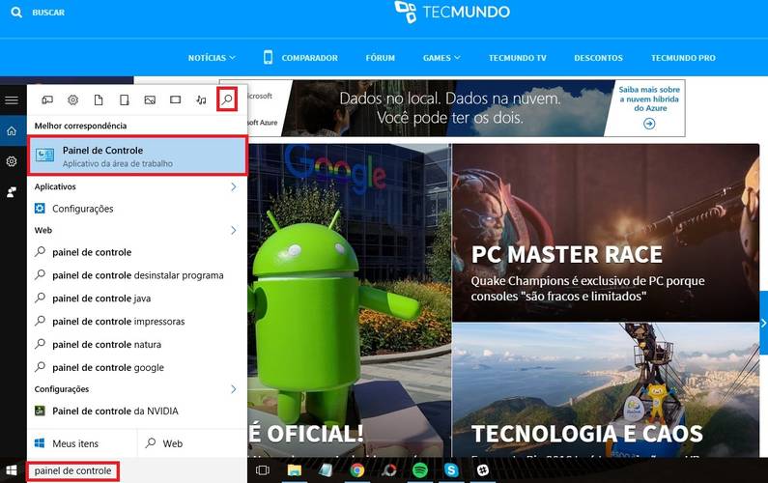Viewport: 768px width, 483px height.
Task: Filter search by documents icon
Action: pyautogui.click(x=99, y=99)
